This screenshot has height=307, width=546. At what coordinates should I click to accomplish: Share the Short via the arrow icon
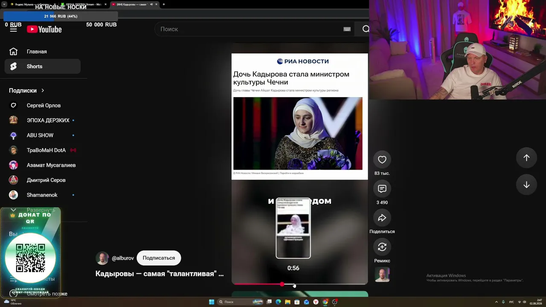tap(382, 218)
